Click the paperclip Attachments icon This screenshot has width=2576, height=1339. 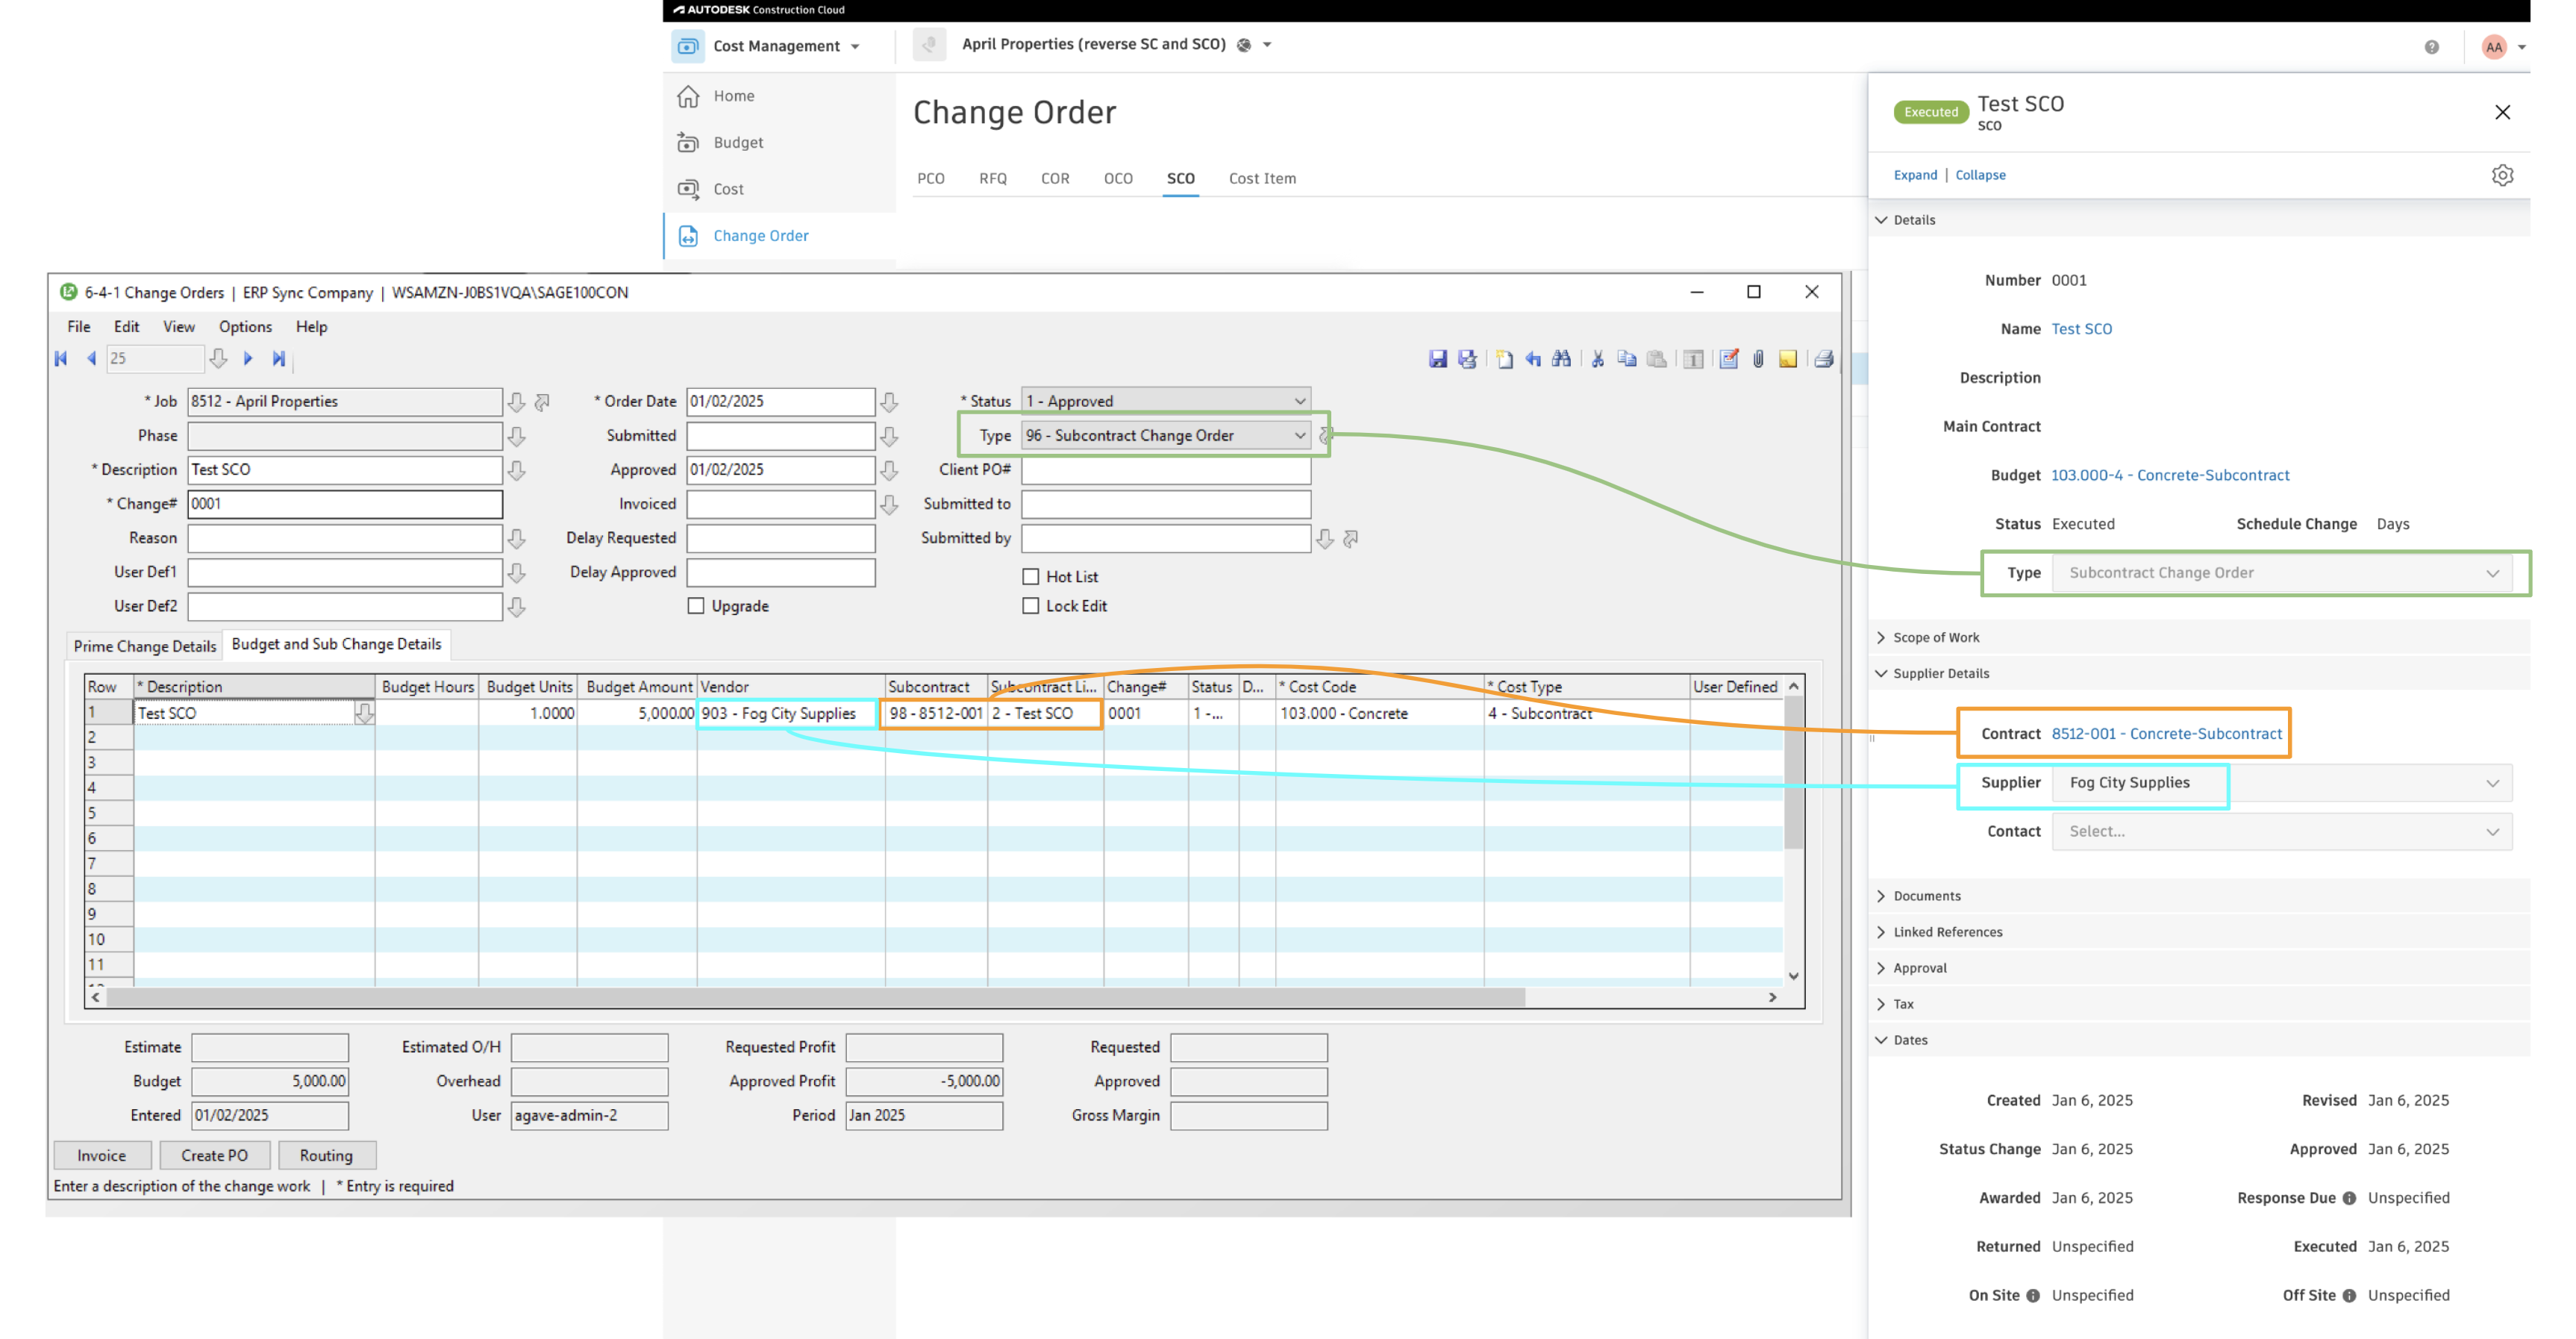1758,359
